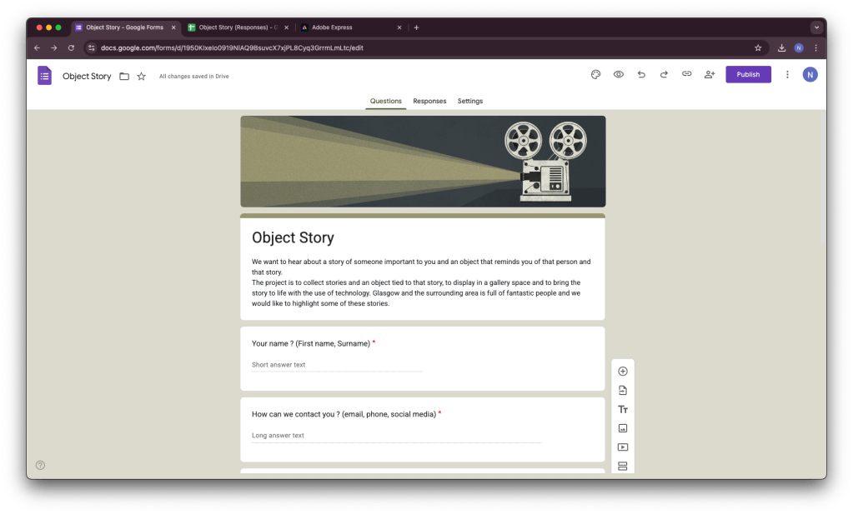
Task: Click the Add video icon
Action: click(x=623, y=447)
